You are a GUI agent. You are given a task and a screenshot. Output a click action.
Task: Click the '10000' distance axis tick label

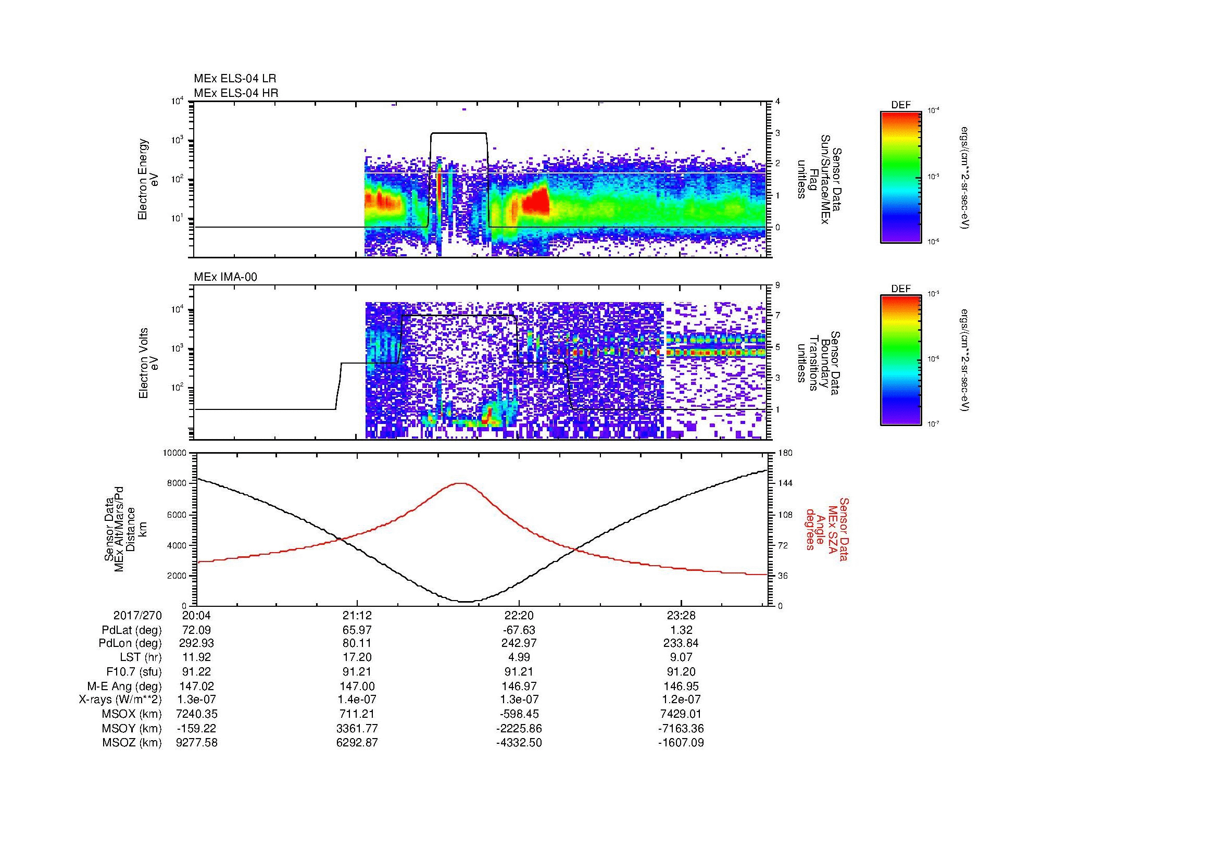(x=175, y=453)
